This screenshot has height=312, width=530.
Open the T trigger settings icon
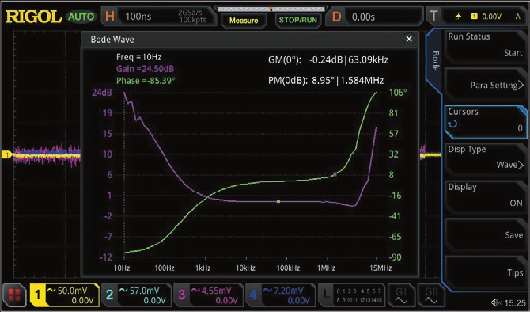click(x=434, y=16)
